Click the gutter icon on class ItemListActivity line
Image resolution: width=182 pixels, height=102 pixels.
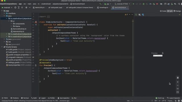point(36,22)
